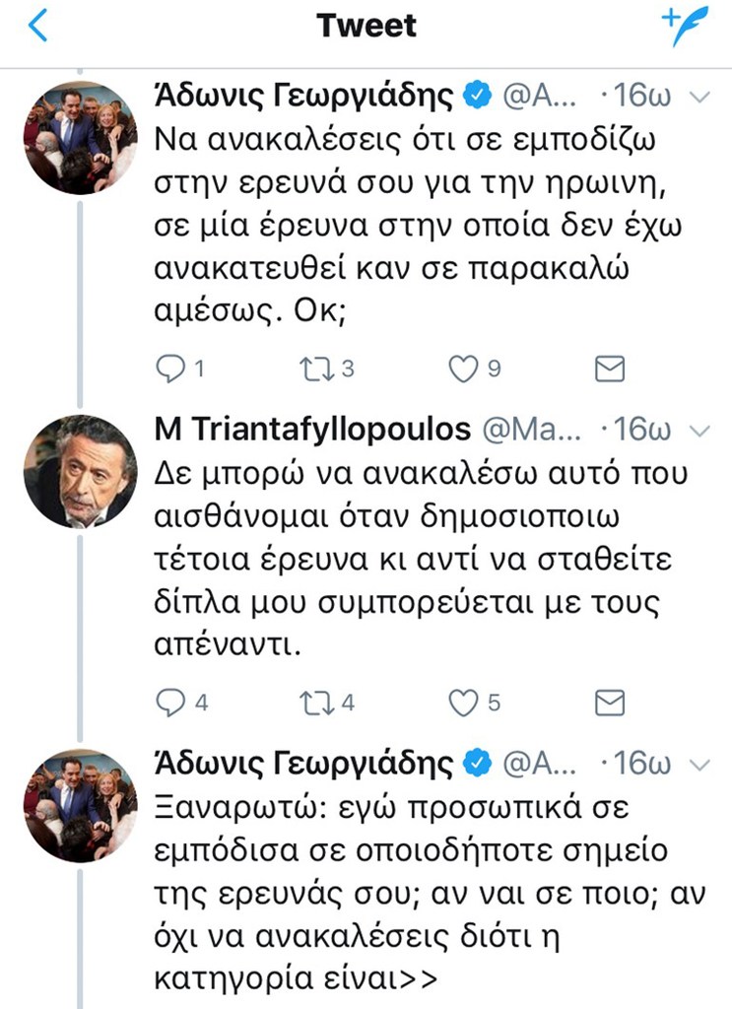The height and width of the screenshot is (1009, 732).
Task: View M Triantafyllopoulos avatar photo
Action: click(80, 471)
